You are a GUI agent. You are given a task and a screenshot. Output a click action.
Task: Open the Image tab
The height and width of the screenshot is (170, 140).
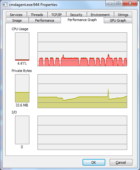click(x=17, y=20)
